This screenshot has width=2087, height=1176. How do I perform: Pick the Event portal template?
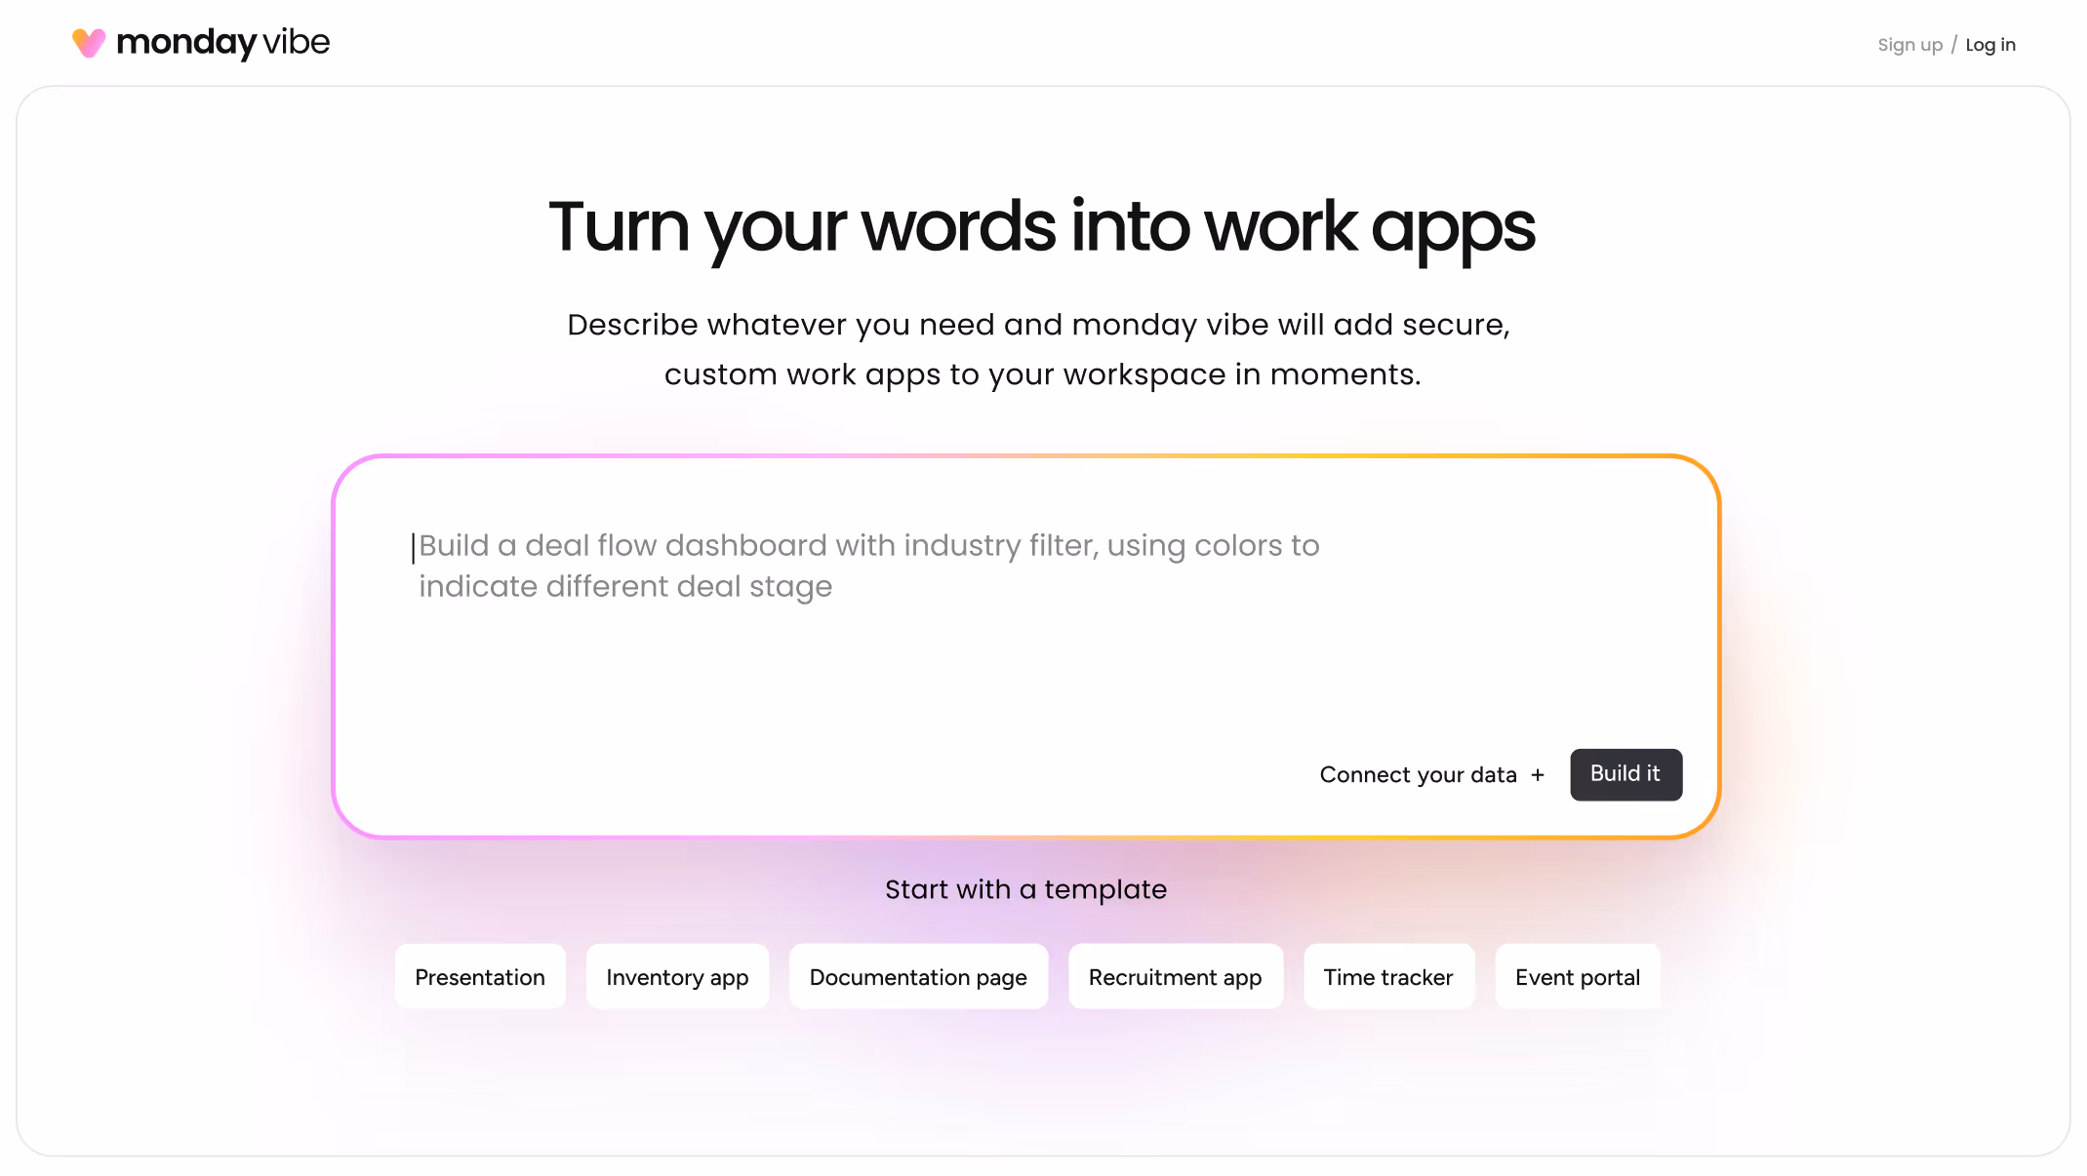1577,977
